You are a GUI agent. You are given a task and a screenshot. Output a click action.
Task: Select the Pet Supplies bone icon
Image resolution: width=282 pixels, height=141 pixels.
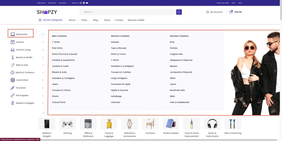[13, 95]
